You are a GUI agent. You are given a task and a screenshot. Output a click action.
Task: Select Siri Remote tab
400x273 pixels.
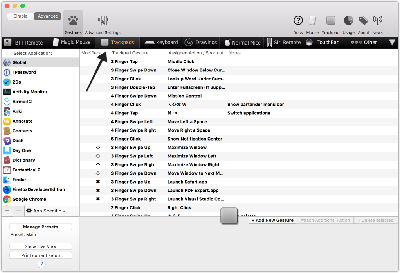[284, 42]
